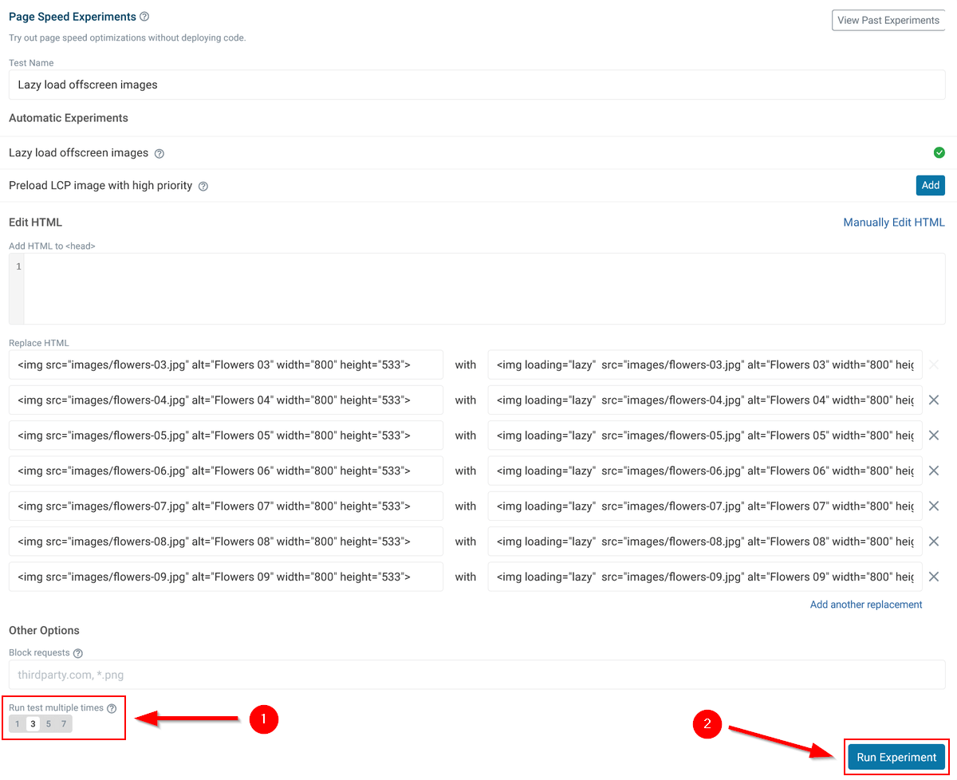This screenshot has width=957, height=780.
Task: Remove the flowers-06 replacement row
Action: [x=934, y=471]
